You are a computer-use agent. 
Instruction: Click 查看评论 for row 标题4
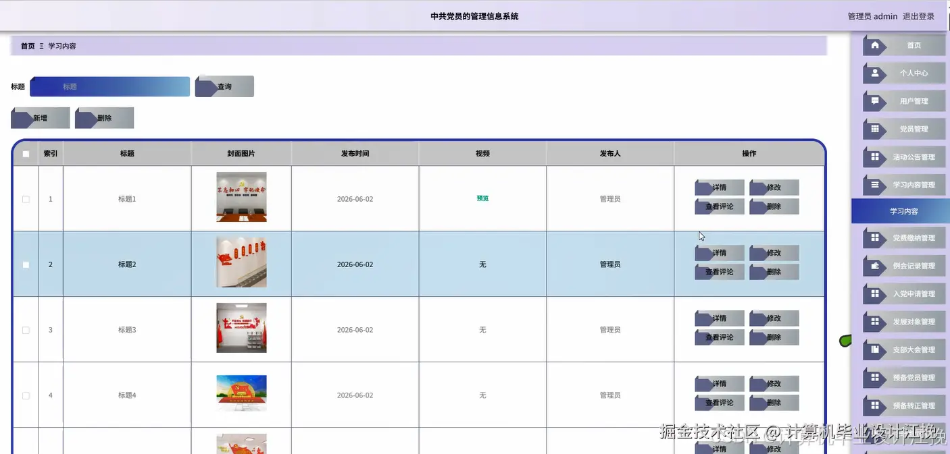point(720,403)
